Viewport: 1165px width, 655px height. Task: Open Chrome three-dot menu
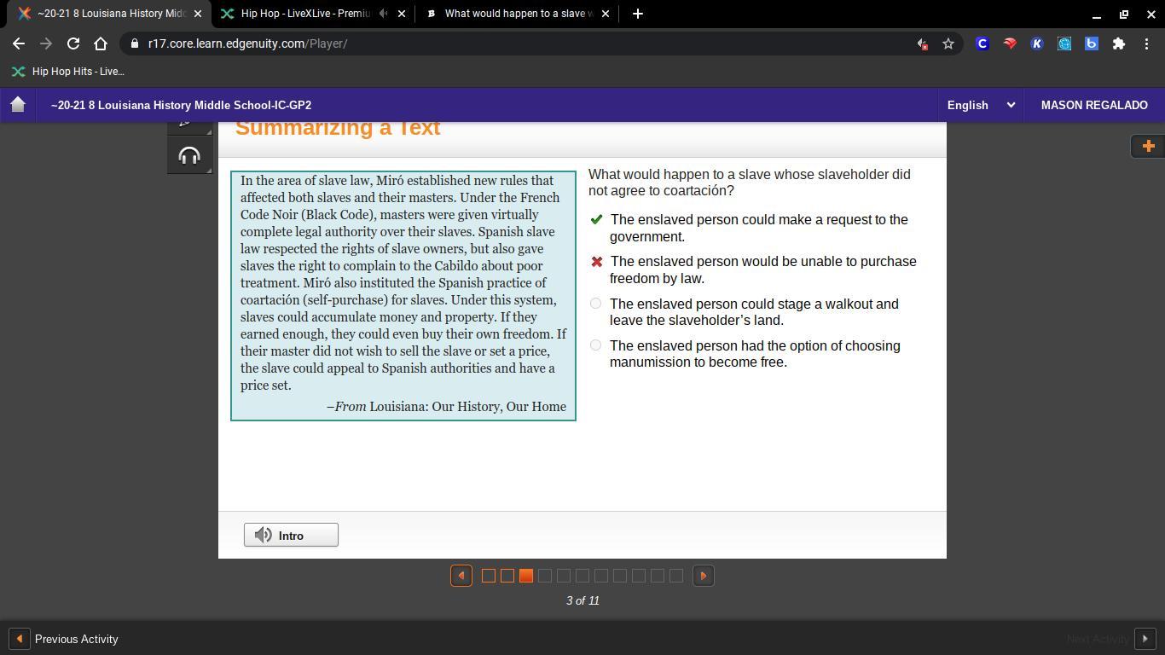pos(1146,43)
